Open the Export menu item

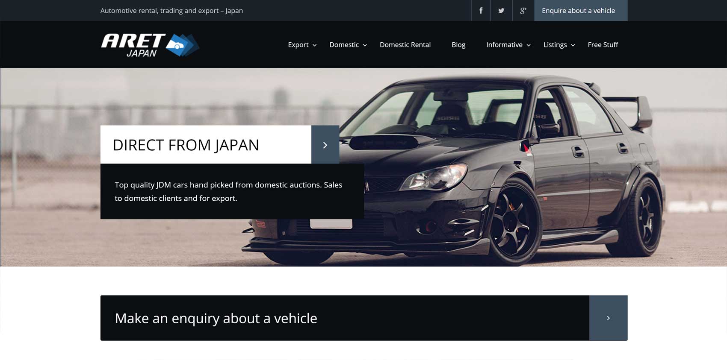point(298,45)
